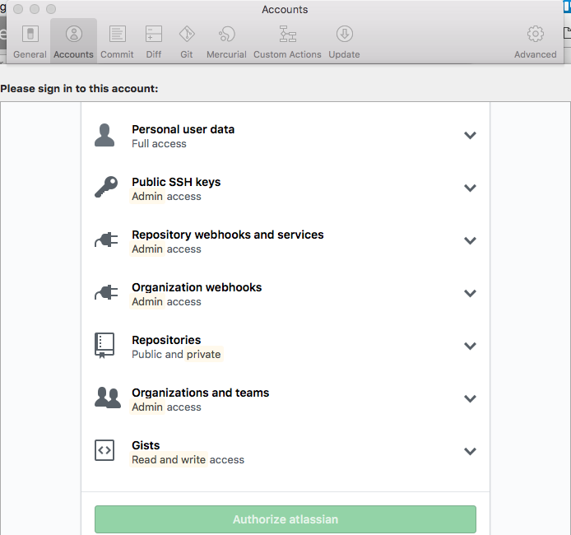Screen dimensions: 571x535
Task: Expand Gists details chevron
Action: click(x=470, y=452)
